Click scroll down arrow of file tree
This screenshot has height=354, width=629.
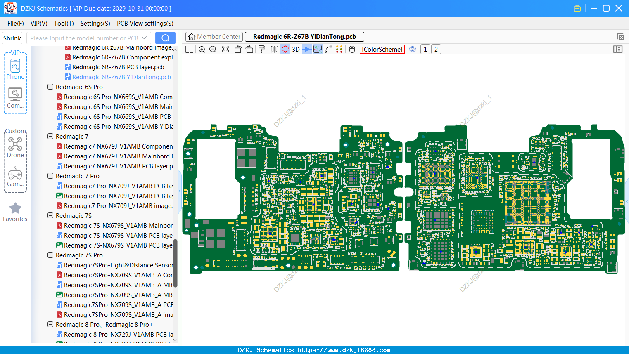(175, 340)
